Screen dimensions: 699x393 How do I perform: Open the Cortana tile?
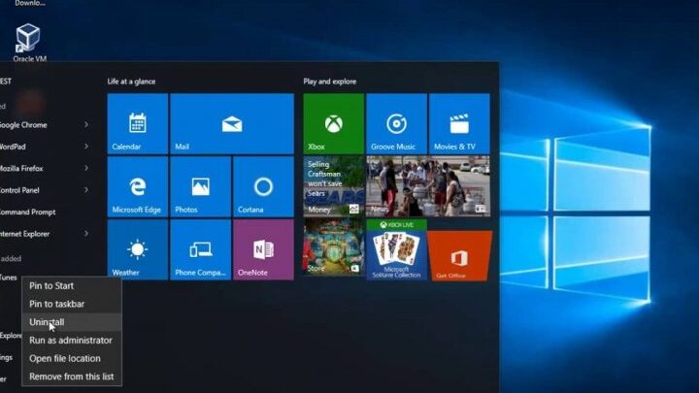tap(263, 186)
